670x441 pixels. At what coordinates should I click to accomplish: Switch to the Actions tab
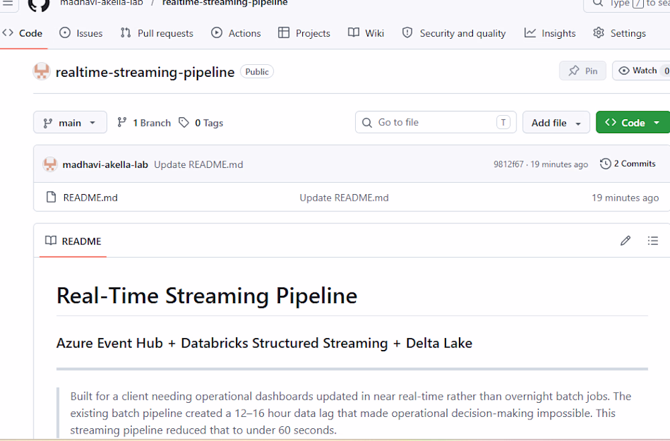(236, 33)
